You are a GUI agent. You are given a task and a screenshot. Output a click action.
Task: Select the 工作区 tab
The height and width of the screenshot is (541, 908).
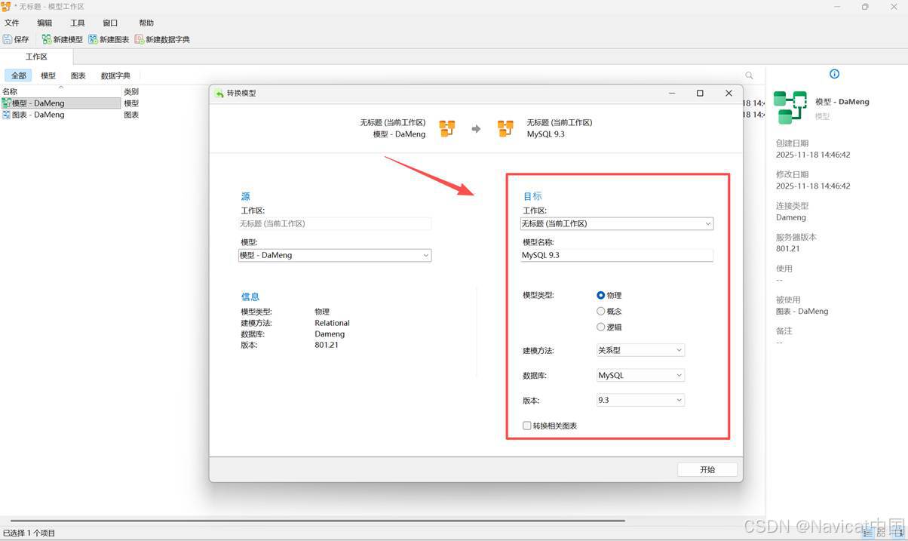(36, 57)
